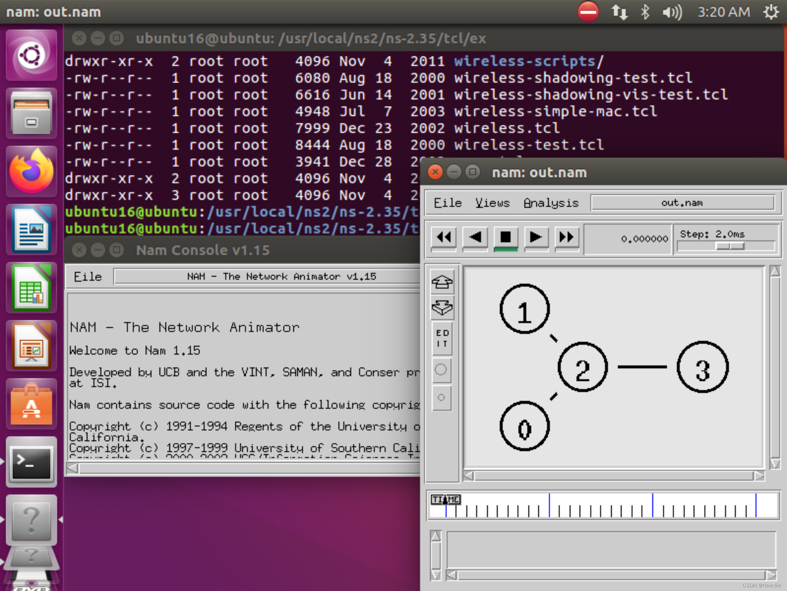Click the Bluetooth status icon
The height and width of the screenshot is (591, 787).
(645, 12)
